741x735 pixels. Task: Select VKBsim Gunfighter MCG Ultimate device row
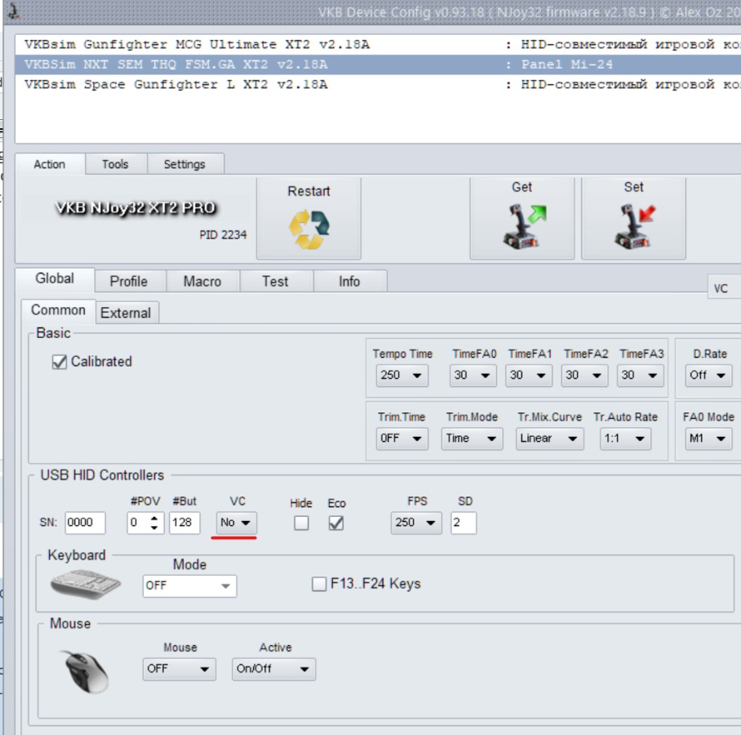click(x=378, y=44)
